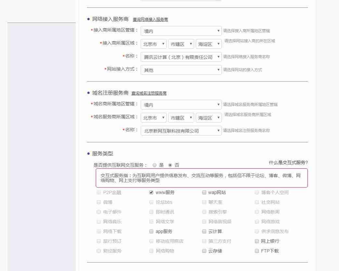Image resolution: width=339 pixels, height=271 pixels.
Task: Open 海淀区 dropdown under 域名服务商所属区域
Action: [209, 118]
